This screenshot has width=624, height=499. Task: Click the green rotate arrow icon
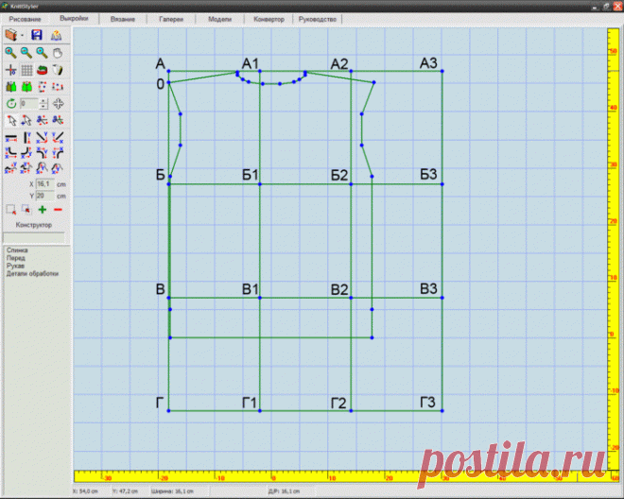click(x=11, y=104)
